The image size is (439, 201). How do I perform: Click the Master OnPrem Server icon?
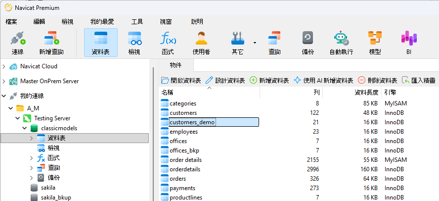[x=13, y=81]
